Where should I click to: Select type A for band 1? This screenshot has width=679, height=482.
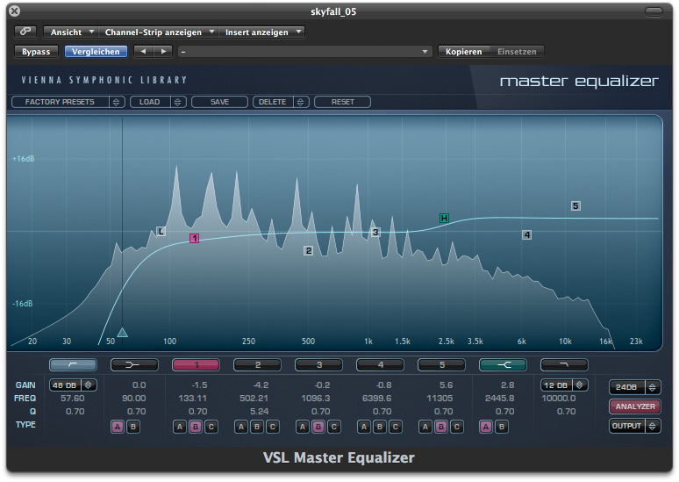tap(180, 427)
